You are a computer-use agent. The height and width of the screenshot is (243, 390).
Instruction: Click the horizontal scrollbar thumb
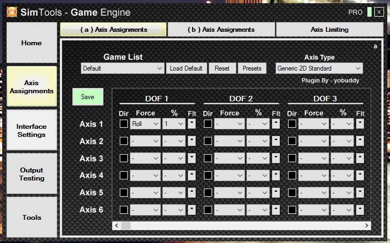126,226
